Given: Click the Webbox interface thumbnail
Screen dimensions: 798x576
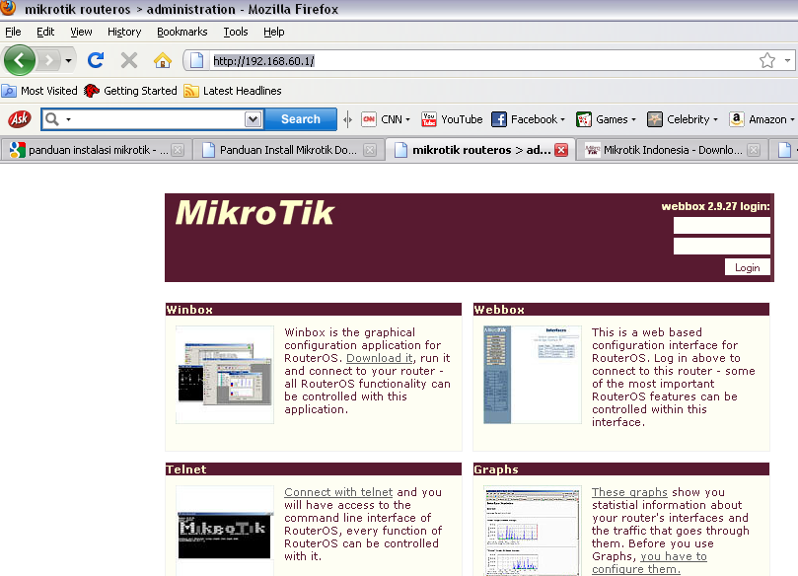Looking at the screenshot, I should click(533, 375).
